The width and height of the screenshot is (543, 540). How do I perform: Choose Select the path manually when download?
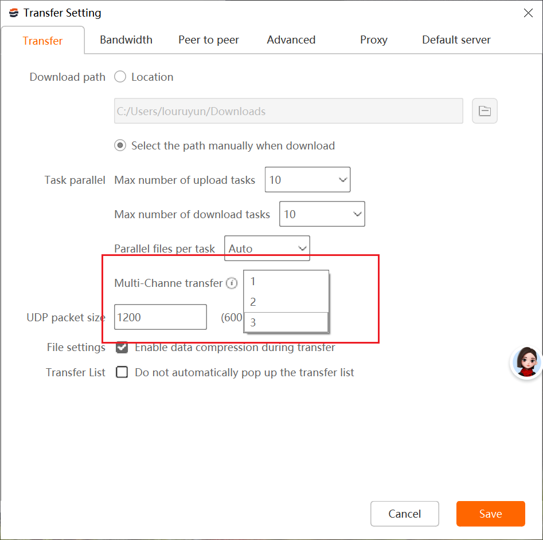pos(120,145)
